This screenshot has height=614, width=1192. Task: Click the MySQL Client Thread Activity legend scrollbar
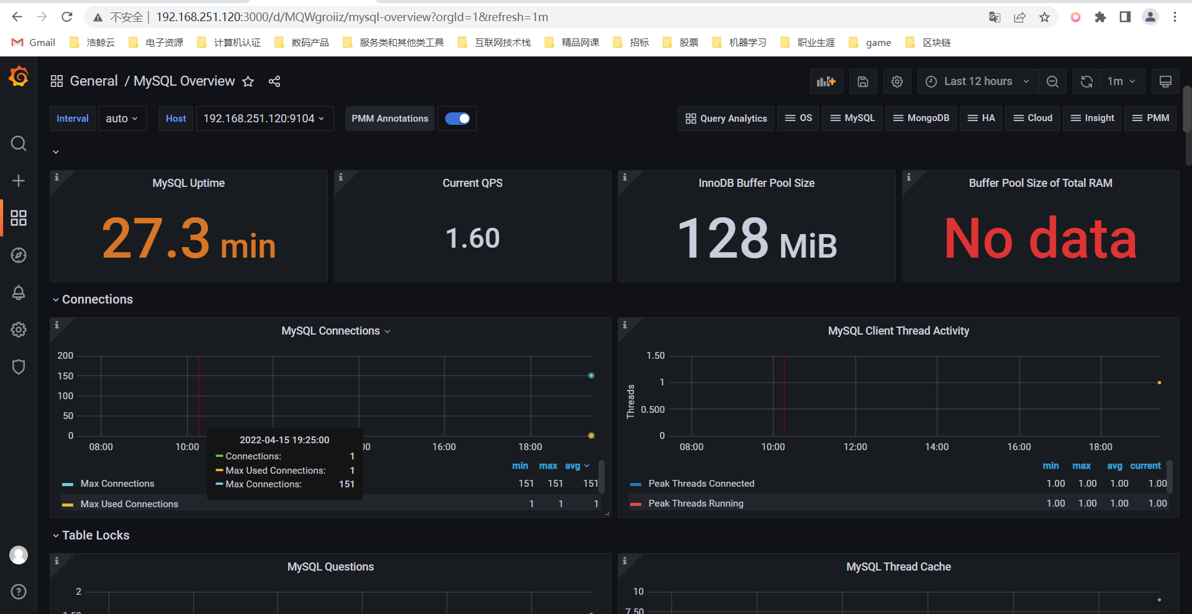coord(1170,476)
